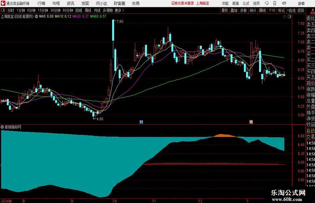Switch to the 1分钟 period tab
The width and height of the screenshot is (315, 203).
(20, 10)
